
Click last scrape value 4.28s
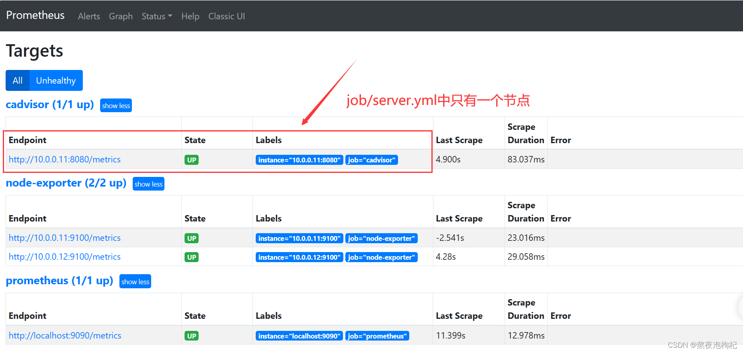click(x=446, y=257)
